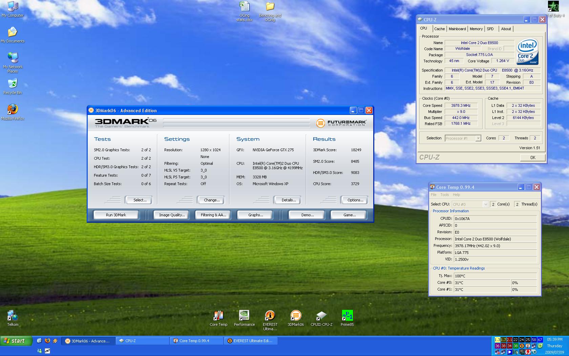Open the Processor #1 selection dropdown in CPU-Z
Viewport: 569px width, 356px height.
(x=463, y=138)
